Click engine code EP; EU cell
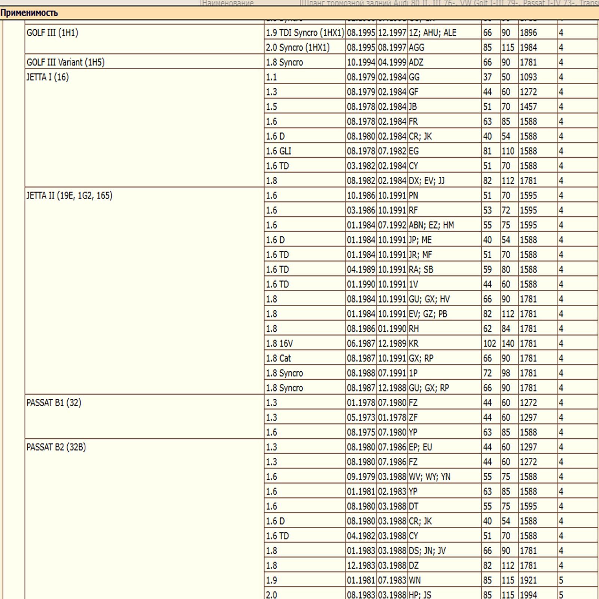 click(444, 447)
